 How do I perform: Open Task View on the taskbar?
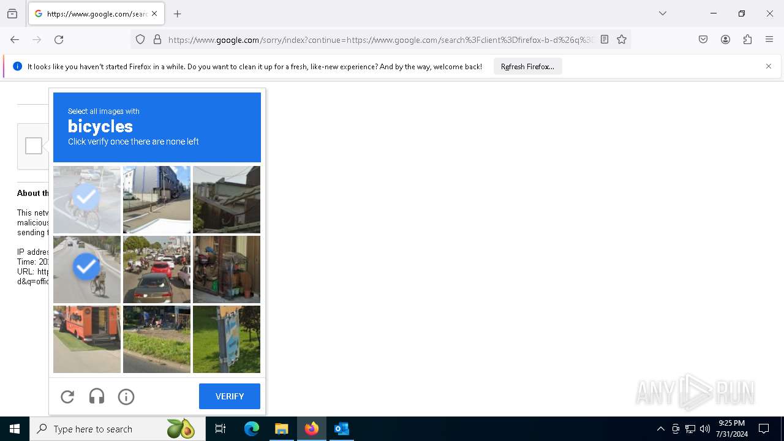pos(221,429)
